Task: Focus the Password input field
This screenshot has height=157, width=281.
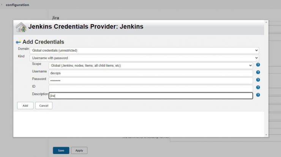Action: click(x=151, y=80)
